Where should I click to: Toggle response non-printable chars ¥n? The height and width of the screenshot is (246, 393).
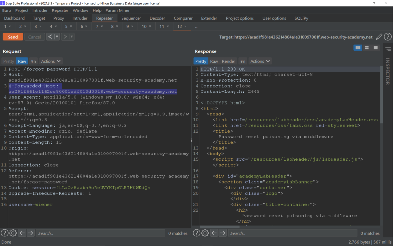[x=243, y=61]
